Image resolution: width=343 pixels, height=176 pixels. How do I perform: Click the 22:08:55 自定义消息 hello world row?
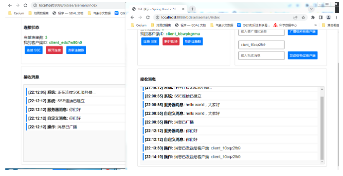[x=230, y=113]
